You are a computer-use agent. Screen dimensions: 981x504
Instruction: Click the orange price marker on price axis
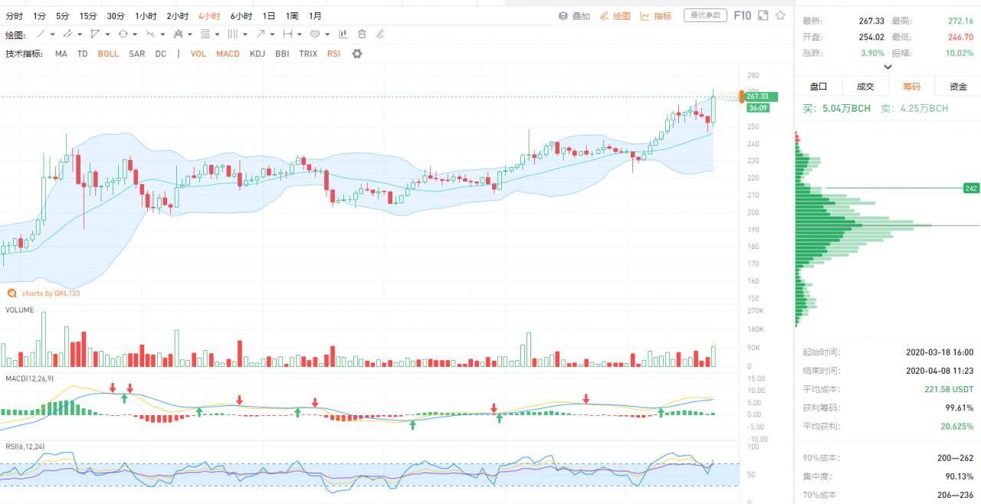pyautogui.click(x=741, y=96)
